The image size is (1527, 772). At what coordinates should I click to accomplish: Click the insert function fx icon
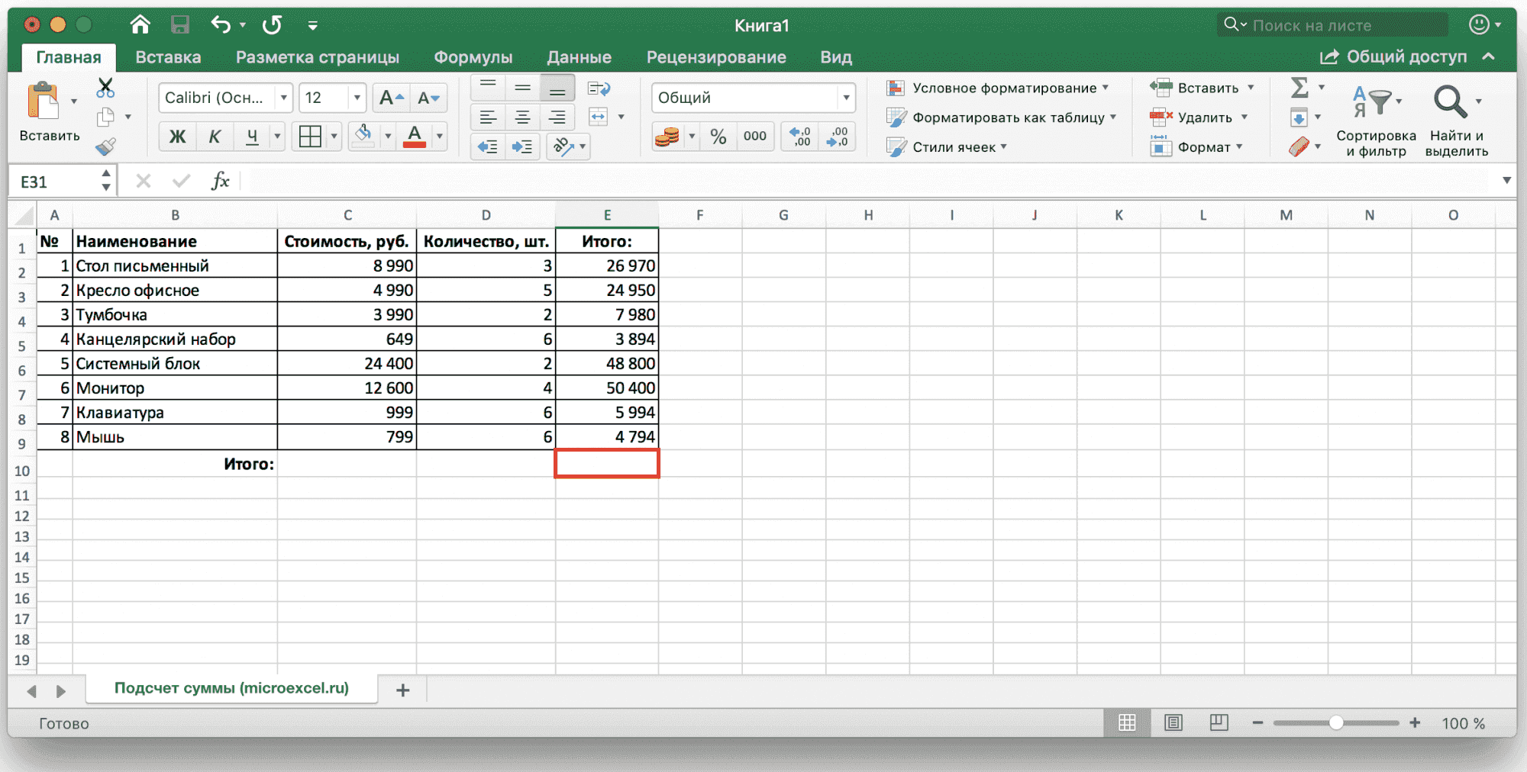tap(220, 181)
